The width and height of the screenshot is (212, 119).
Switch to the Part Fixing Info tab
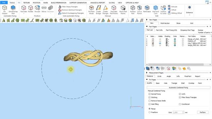tap(171, 30)
